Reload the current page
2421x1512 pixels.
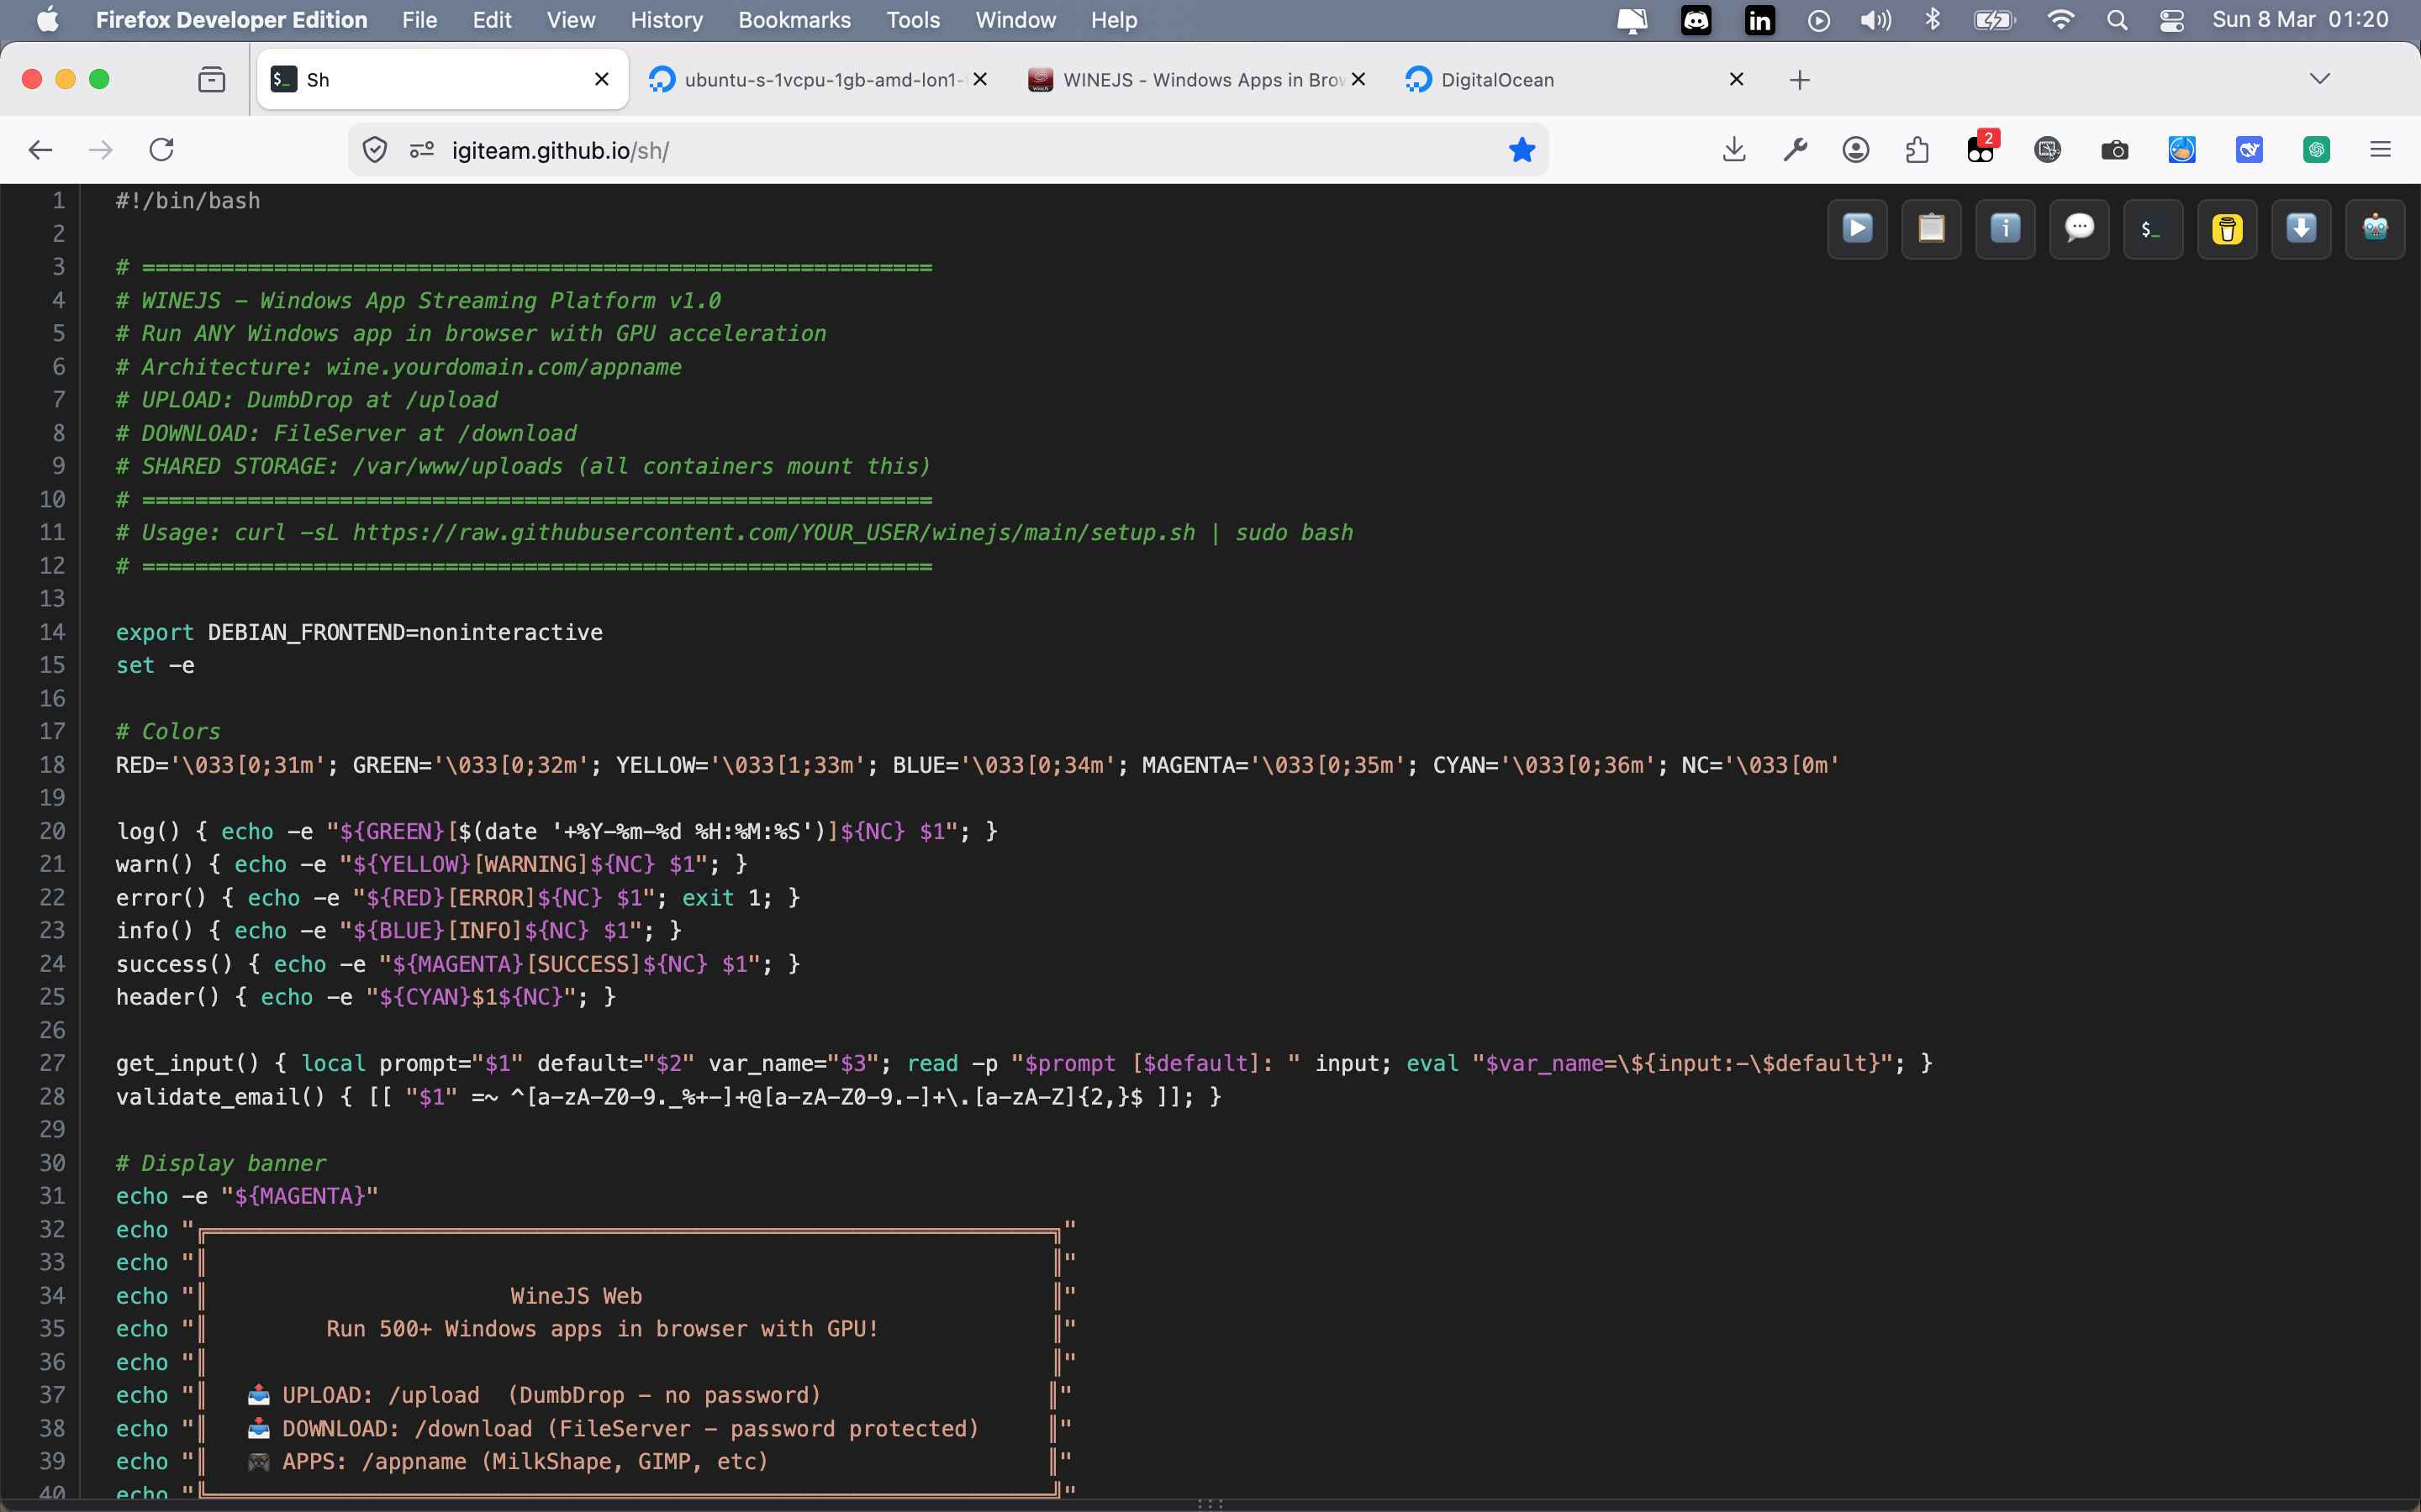162,150
